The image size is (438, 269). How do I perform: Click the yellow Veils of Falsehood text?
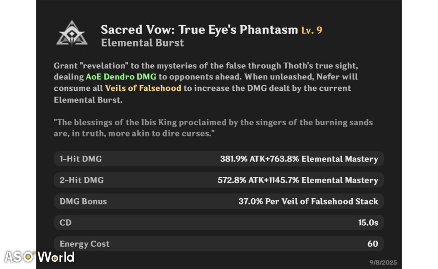pos(143,88)
